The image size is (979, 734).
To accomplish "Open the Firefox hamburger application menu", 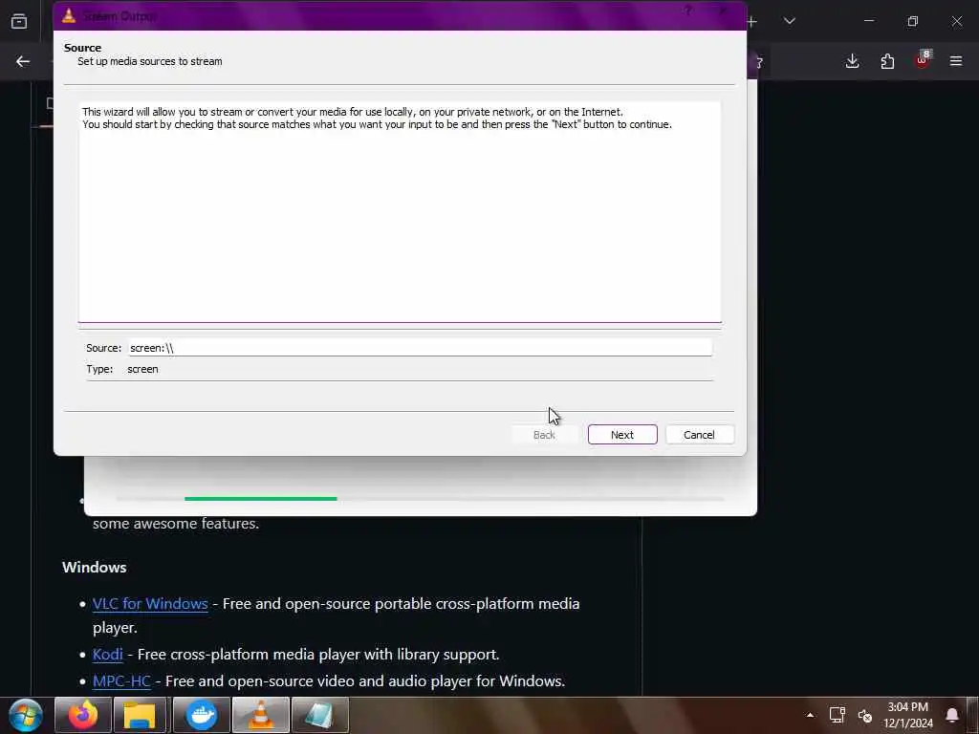I will 956,61.
